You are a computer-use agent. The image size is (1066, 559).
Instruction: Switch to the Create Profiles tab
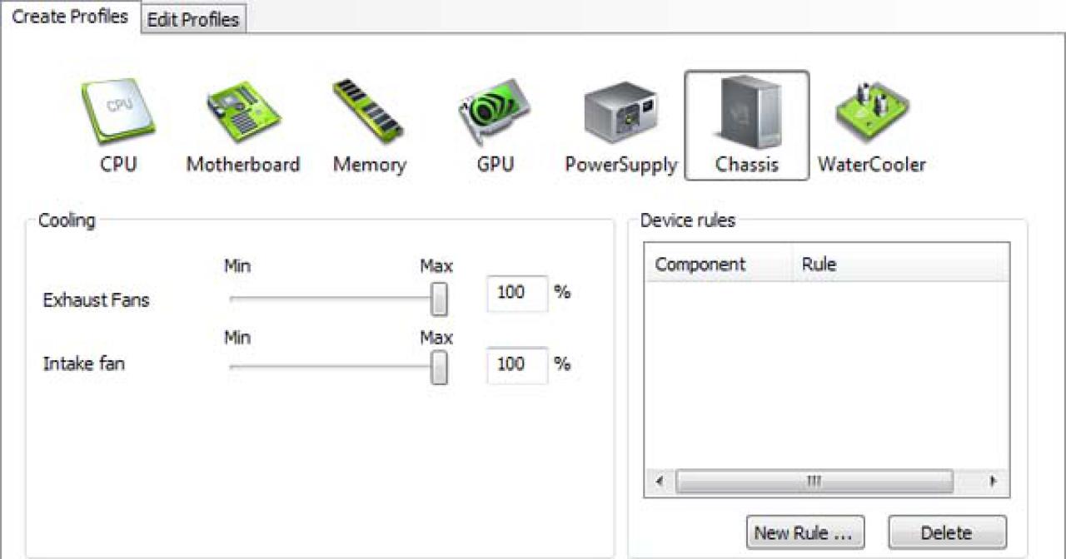point(70,17)
